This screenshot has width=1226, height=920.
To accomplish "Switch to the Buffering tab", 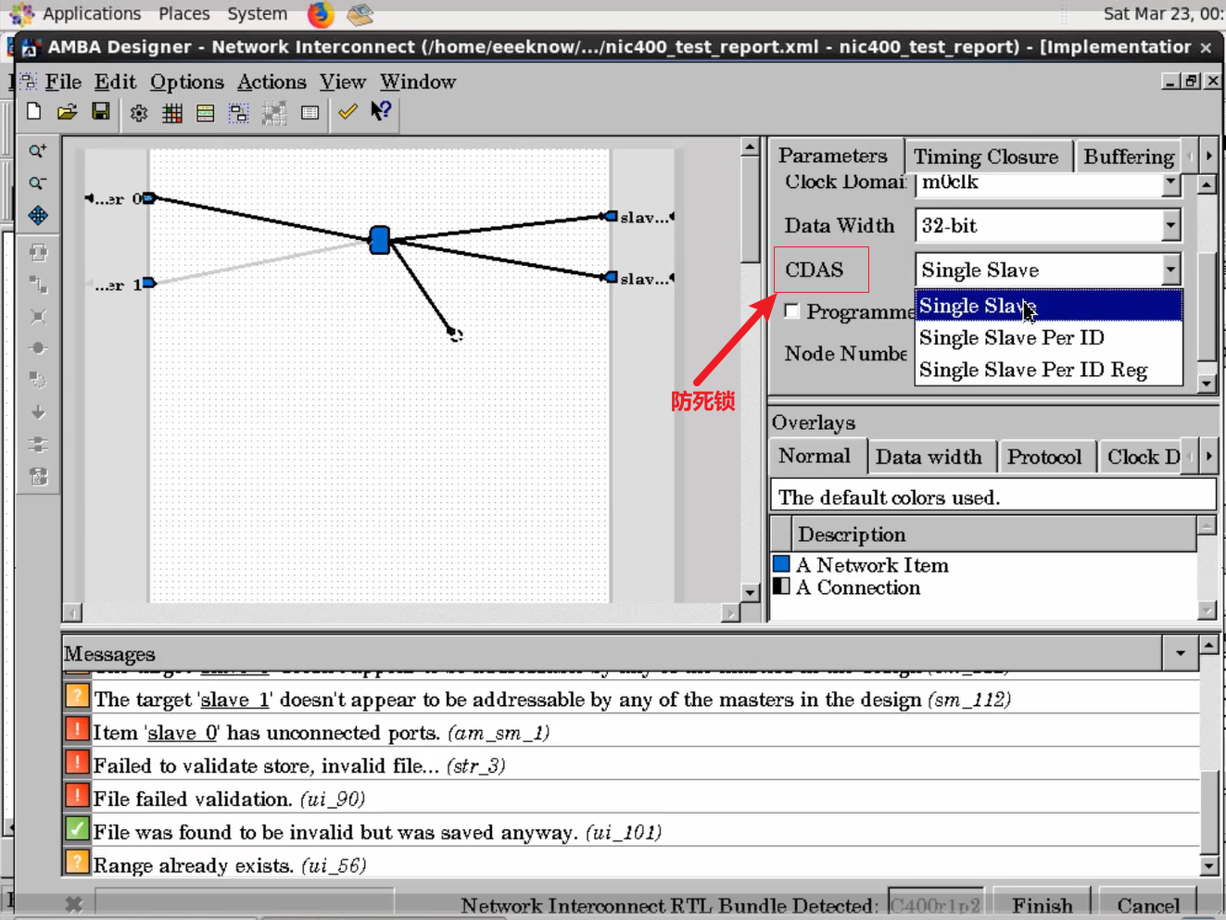I will tap(1129, 157).
